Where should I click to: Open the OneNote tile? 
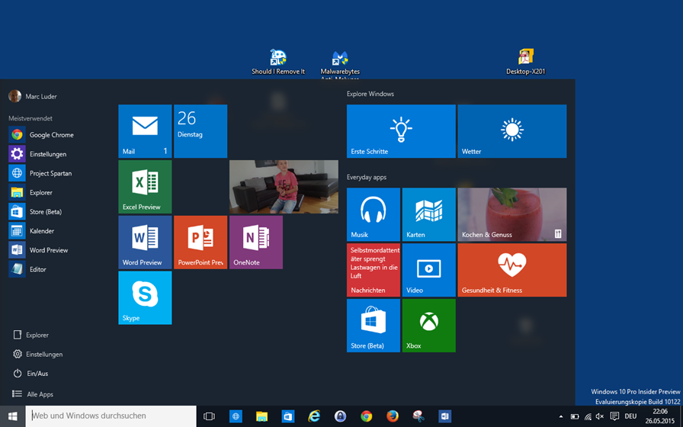pos(255,242)
